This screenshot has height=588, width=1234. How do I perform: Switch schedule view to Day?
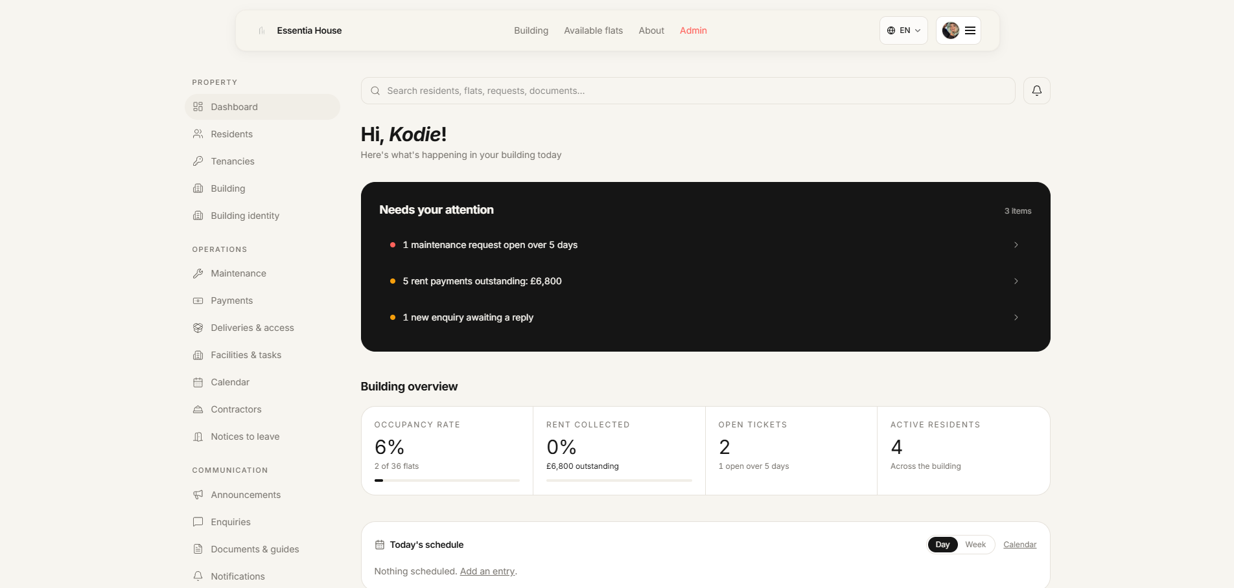(x=942, y=545)
